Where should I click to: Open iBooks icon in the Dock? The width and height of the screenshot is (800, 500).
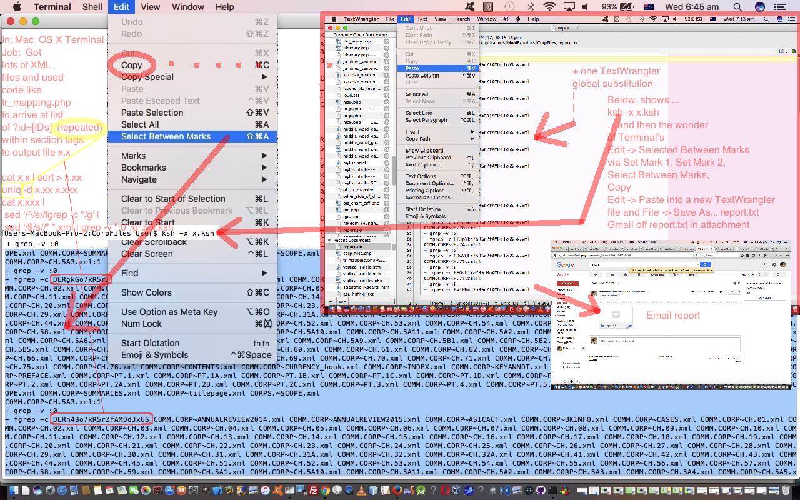point(181,491)
